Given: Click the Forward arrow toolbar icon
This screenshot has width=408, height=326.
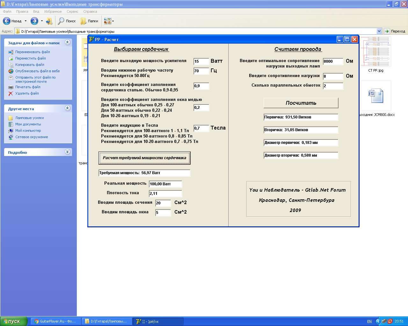Looking at the screenshot, I should click(x=34, y=21).
